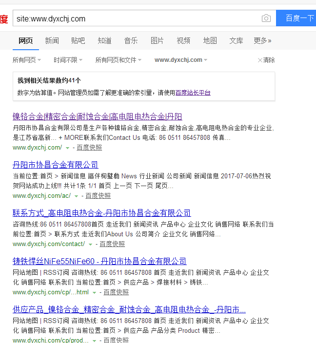Click the 找到相关结果数约41个 text

tap(49, 80)
